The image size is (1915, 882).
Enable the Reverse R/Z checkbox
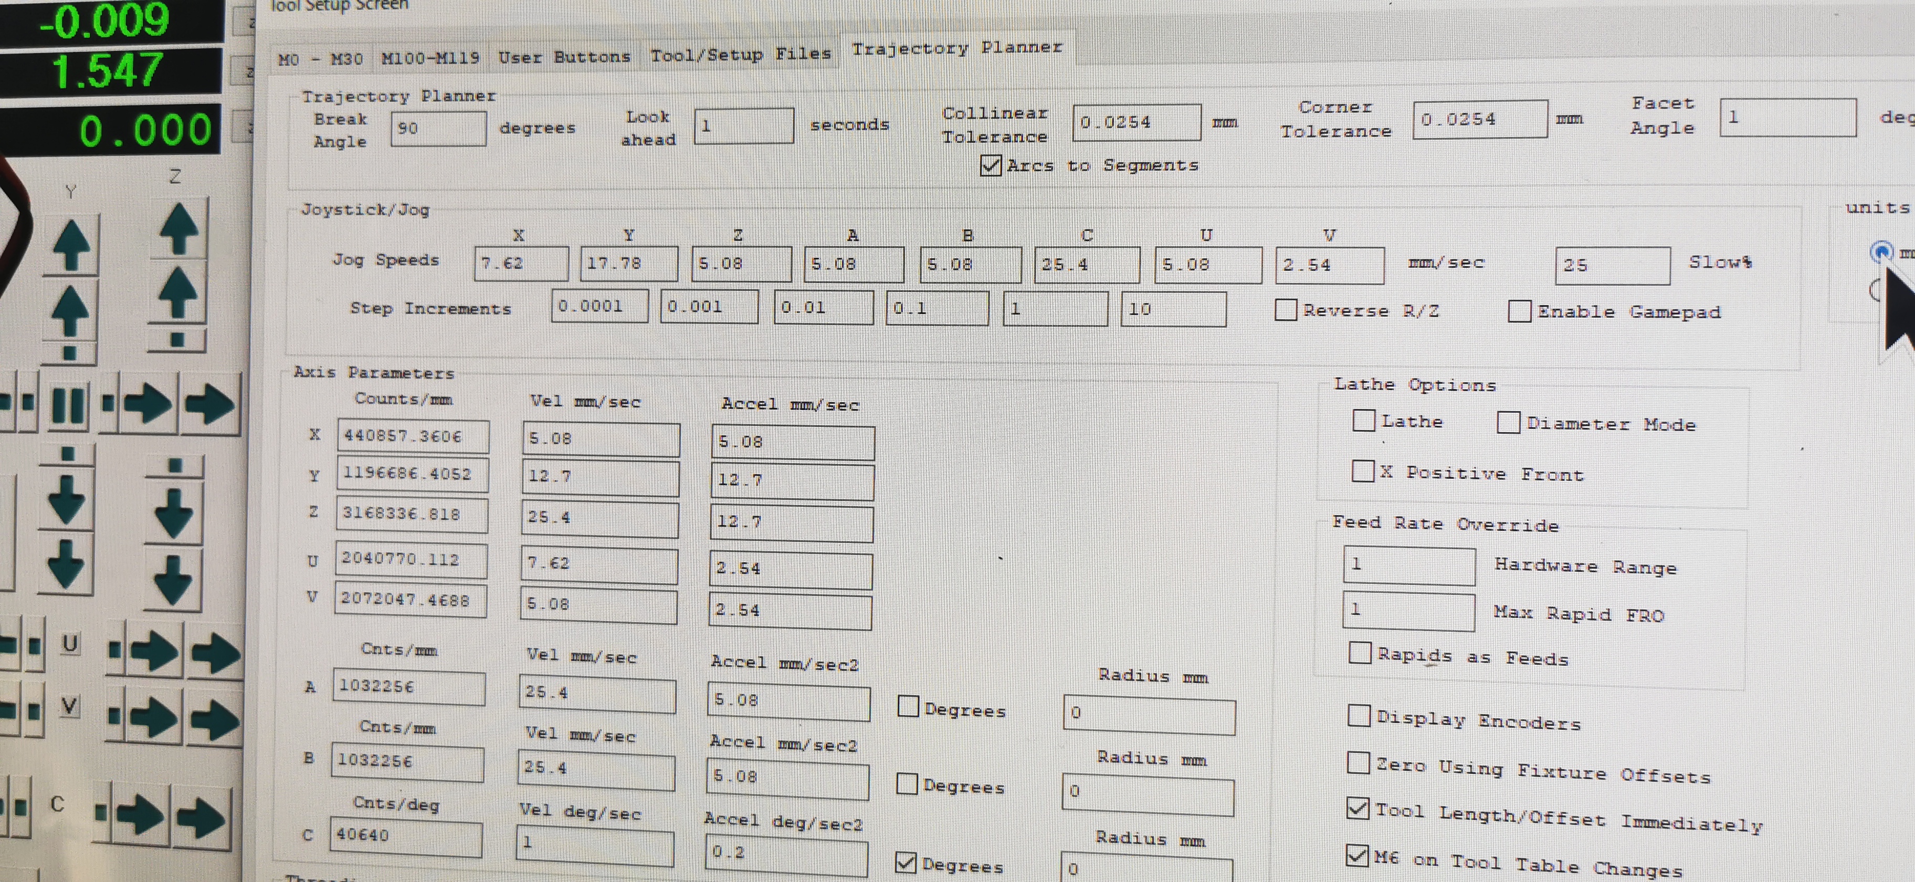(1286, 310)
